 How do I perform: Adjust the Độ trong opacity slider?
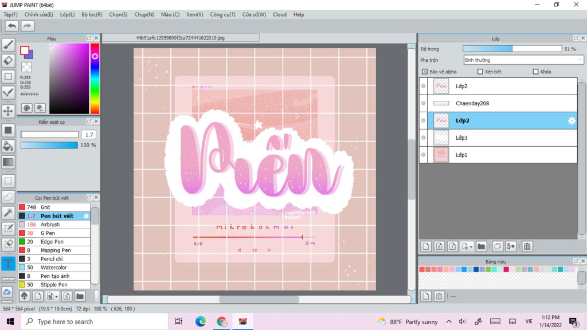[x=512, y=49]
